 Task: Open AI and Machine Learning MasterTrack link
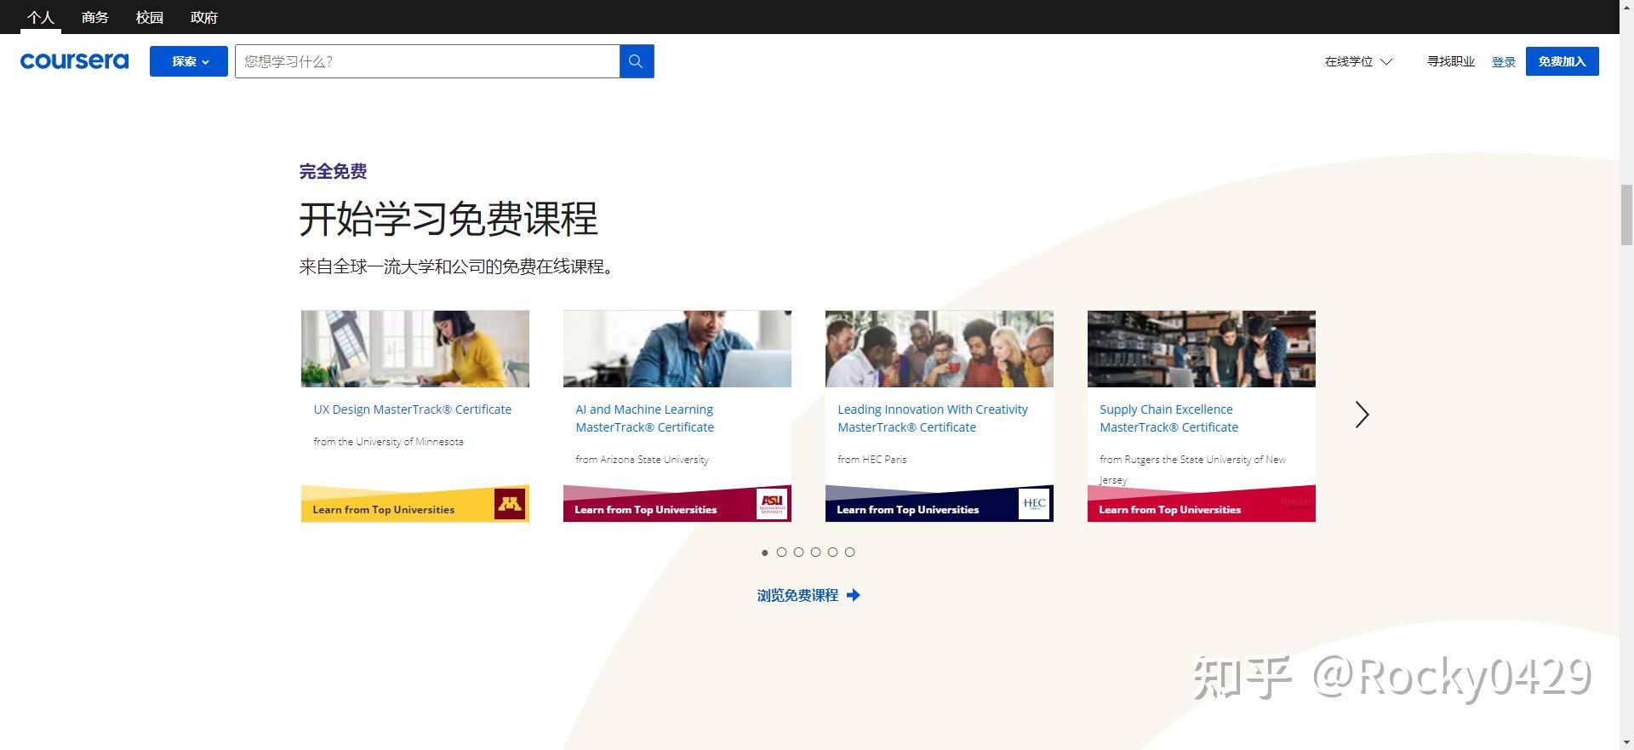[x=644, y=418]
